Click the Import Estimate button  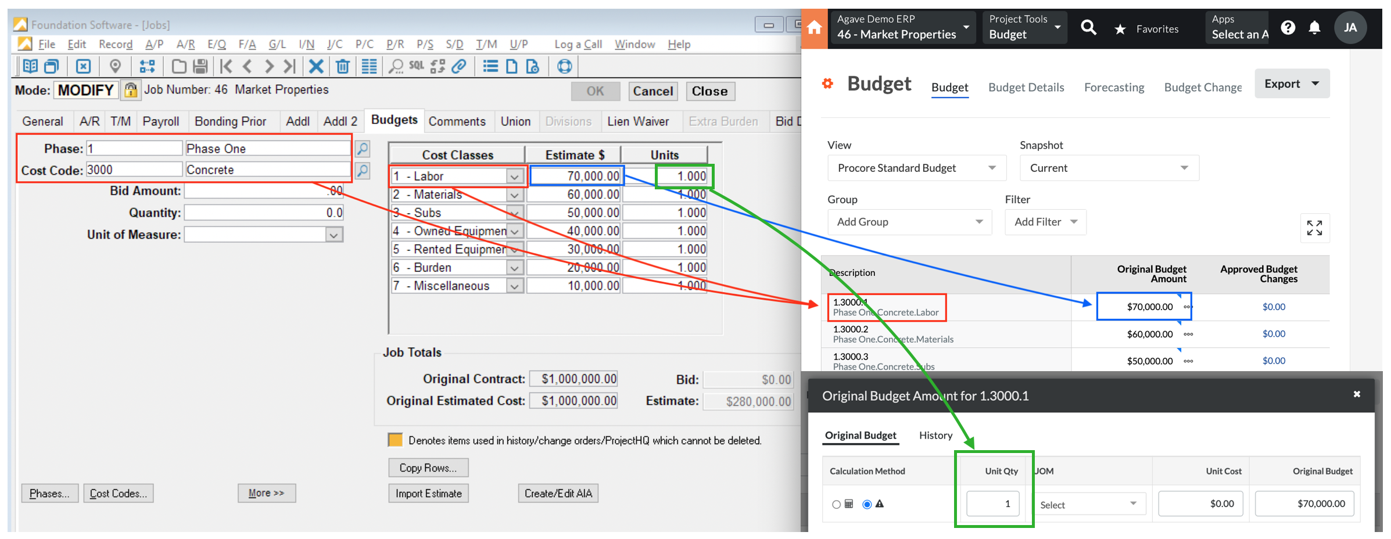pyautogui.click(x=429, y=493)
